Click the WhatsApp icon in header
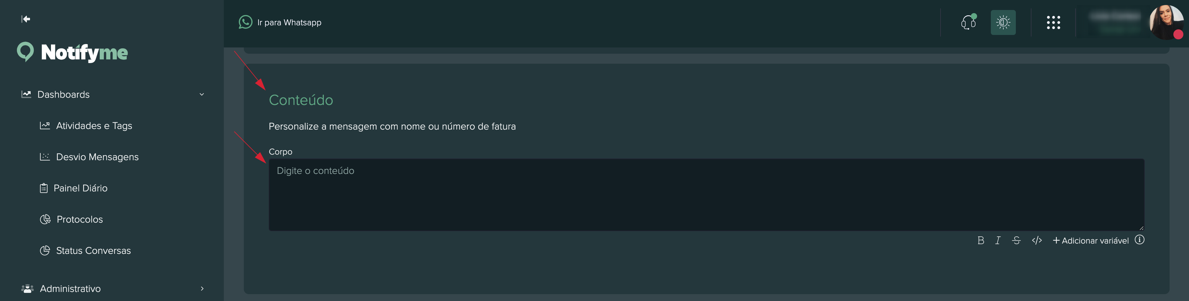Viewport: 1189px width, 301px height. pos(245,22)
